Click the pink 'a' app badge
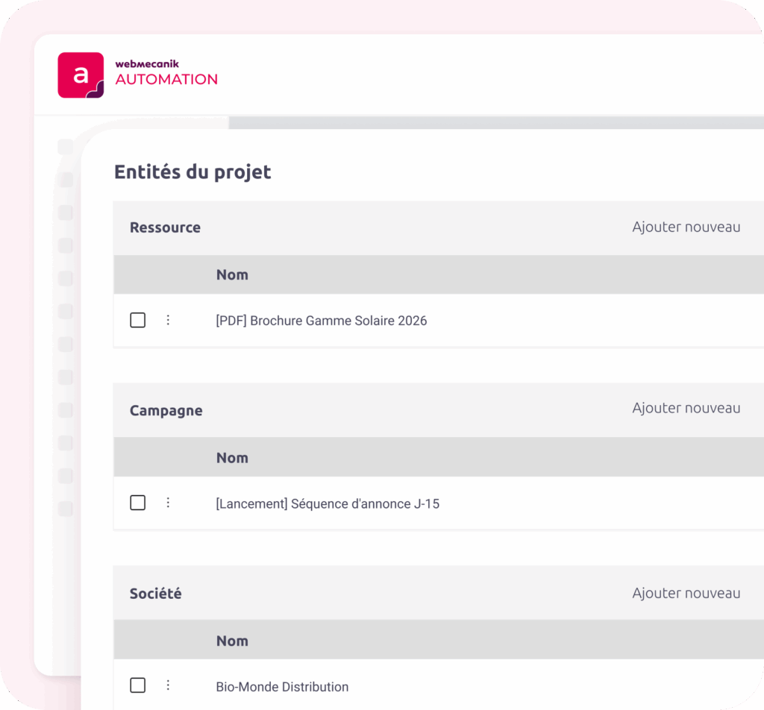 81,75
